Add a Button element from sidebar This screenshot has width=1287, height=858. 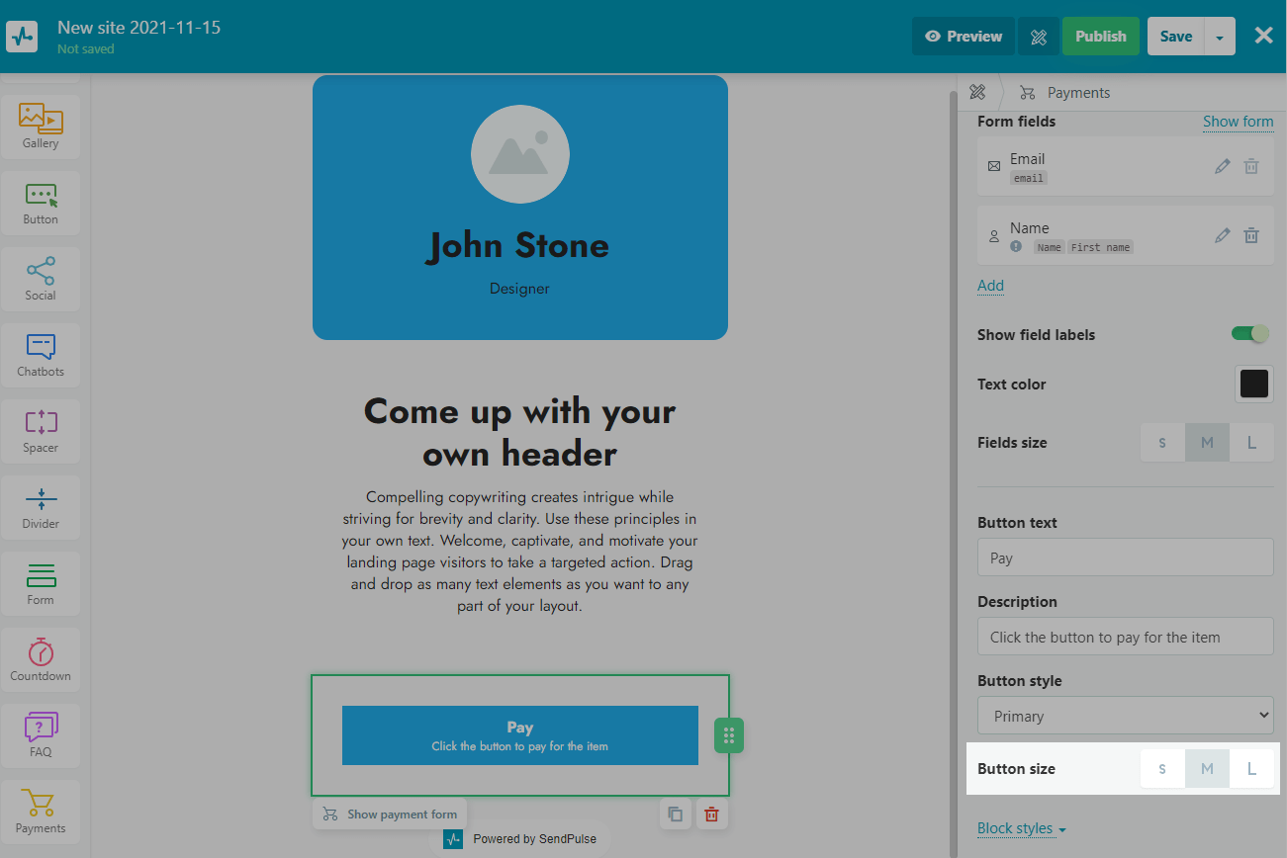click(x=41, y=201)
